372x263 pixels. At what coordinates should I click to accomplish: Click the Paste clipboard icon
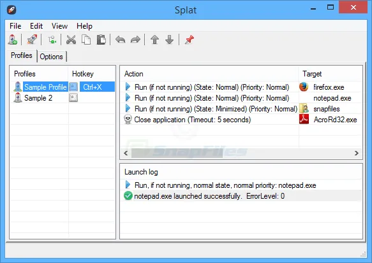[x=101, y=39]
